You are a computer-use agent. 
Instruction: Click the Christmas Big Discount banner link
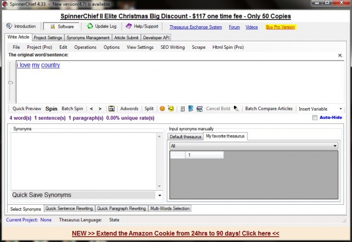175,16
